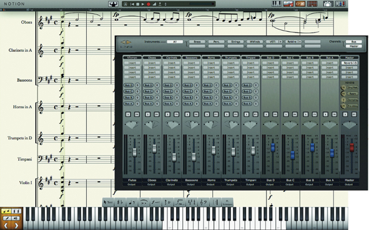The height and width of the screenshot is (230, 369).
Task: Open the slurs and fermata articulations palette
Action: 144,202
